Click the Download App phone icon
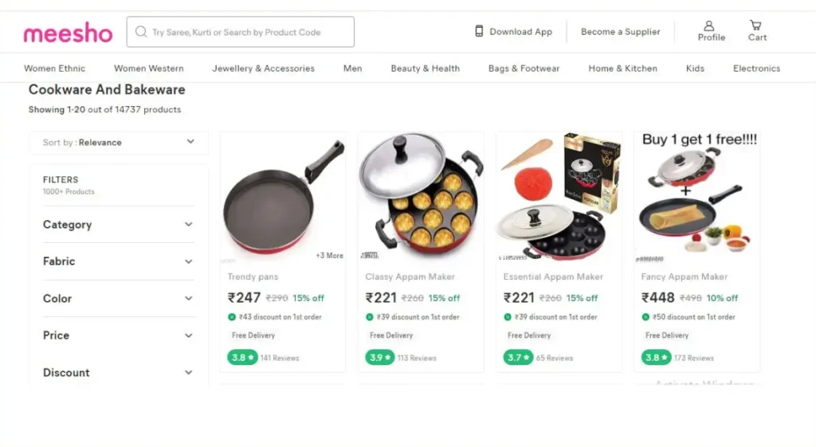The width and height of the screenshot is (816, 447). 479,31
